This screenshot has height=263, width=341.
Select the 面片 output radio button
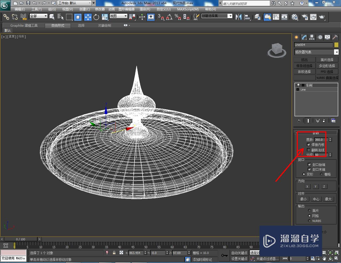pyautogui.click(x=309, y=211)
